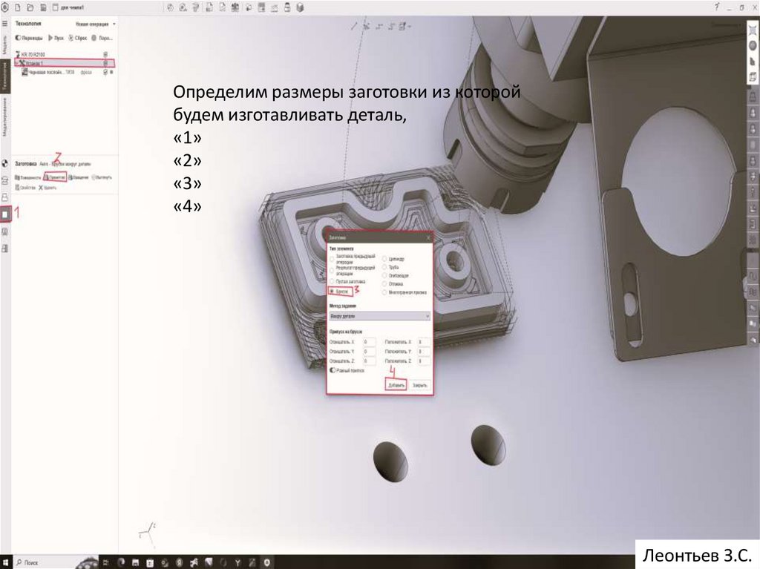Image resolution: width=760 pixels, height=569 pixels.
Task: Click the SprutCAM application logo icon
Action: (5, 7)
